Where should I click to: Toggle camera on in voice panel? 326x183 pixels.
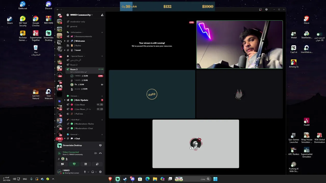(x=62, y=164)
